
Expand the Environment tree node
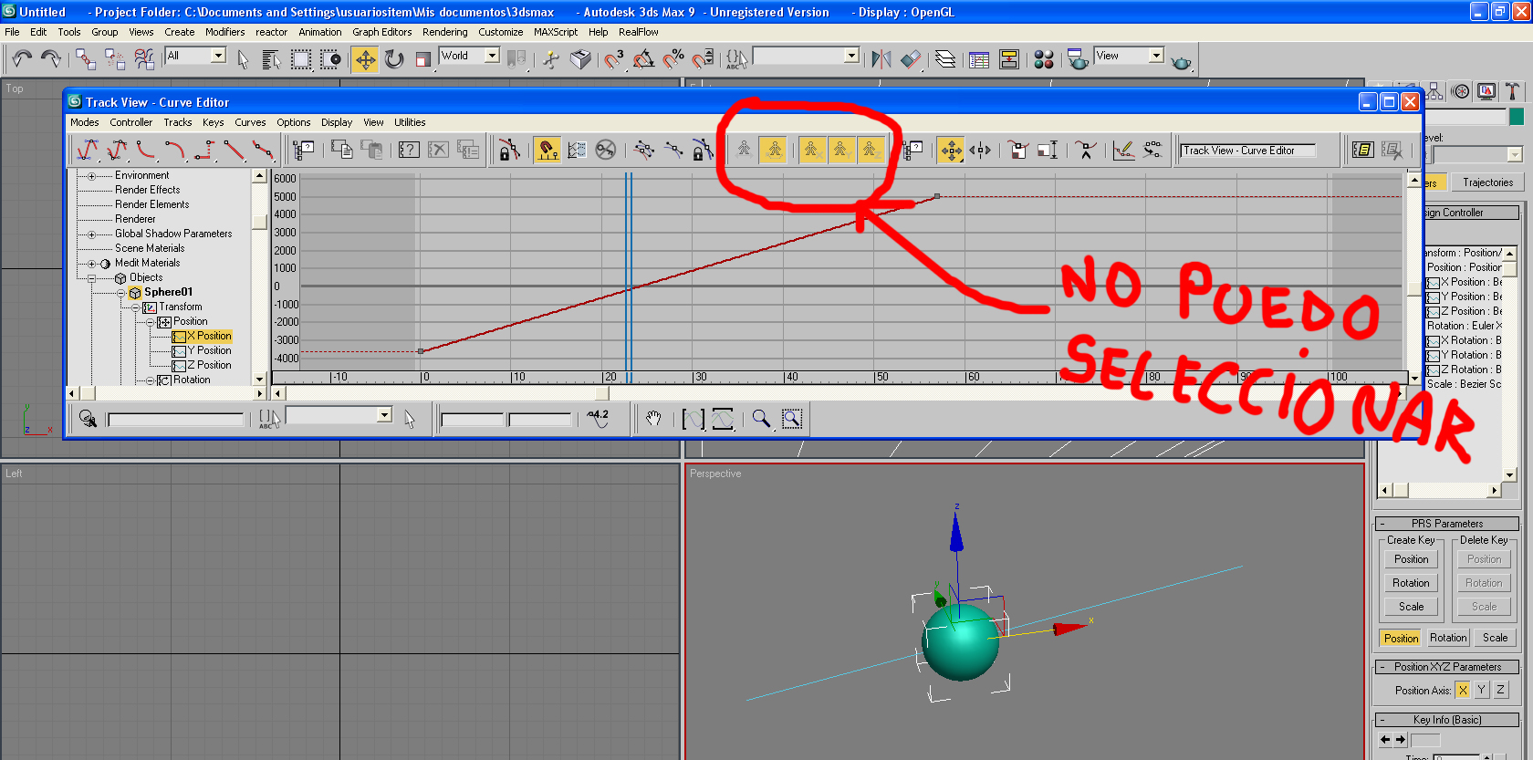coord(91,176)
